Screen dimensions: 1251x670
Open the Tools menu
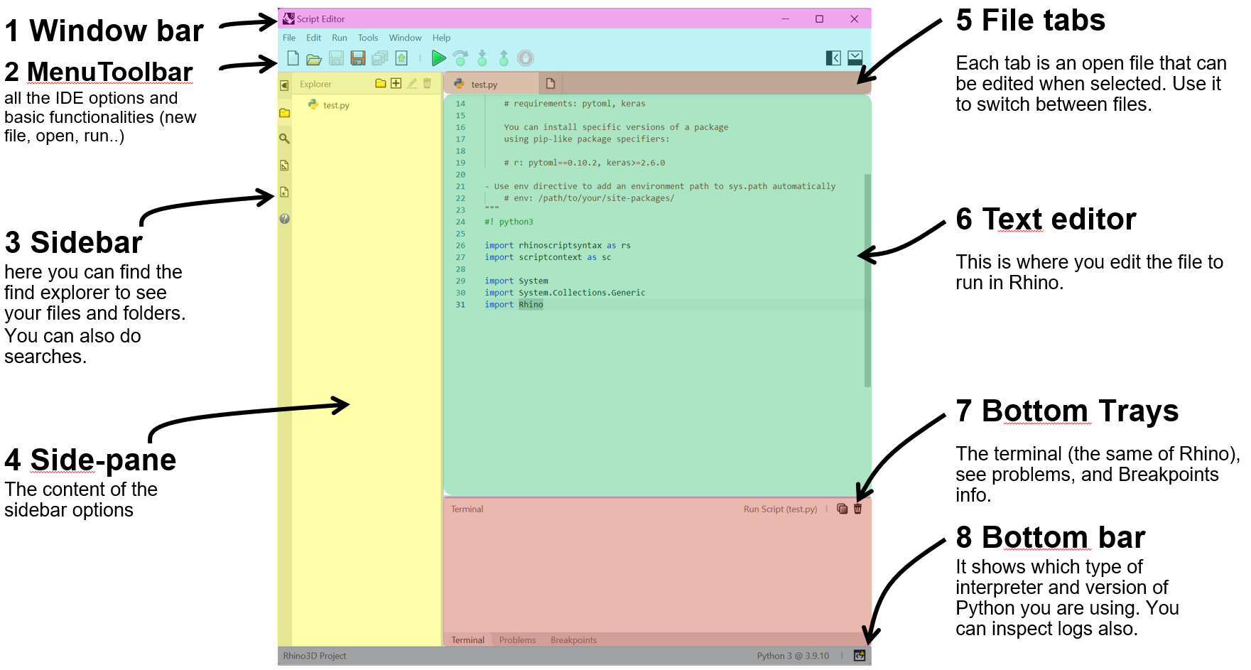pyautogui.click(x=368, y=38)
